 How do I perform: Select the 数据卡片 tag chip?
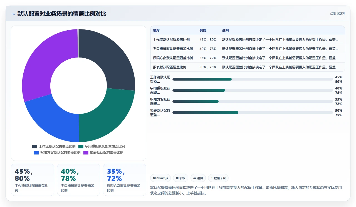coord(218,178)
